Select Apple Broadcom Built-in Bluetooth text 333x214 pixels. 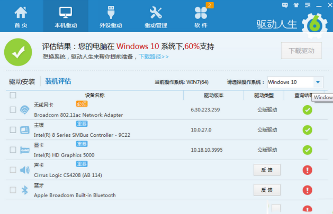[75, 195]
